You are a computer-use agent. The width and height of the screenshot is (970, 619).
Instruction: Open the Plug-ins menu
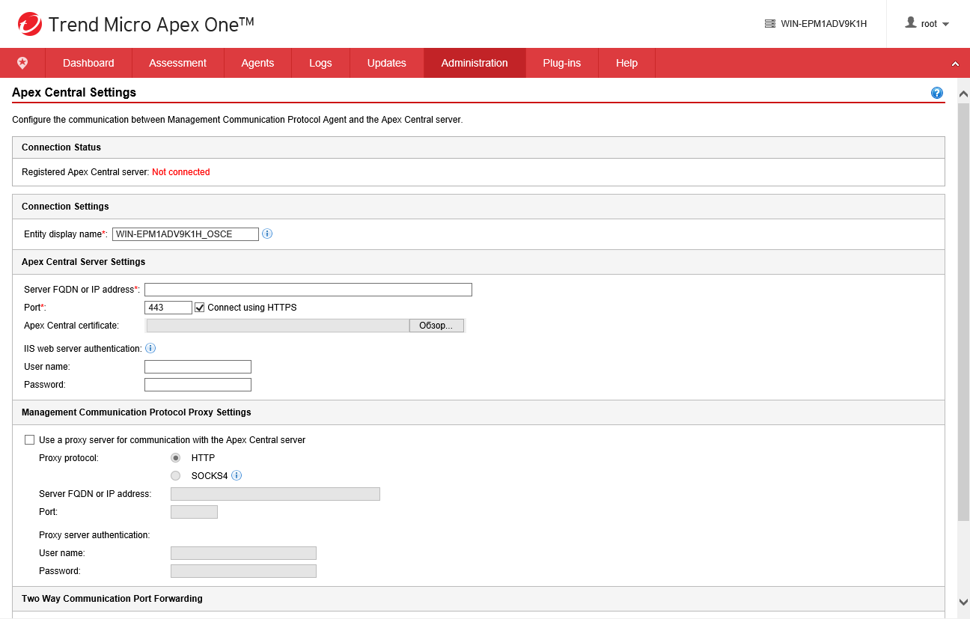pos(562,63)
